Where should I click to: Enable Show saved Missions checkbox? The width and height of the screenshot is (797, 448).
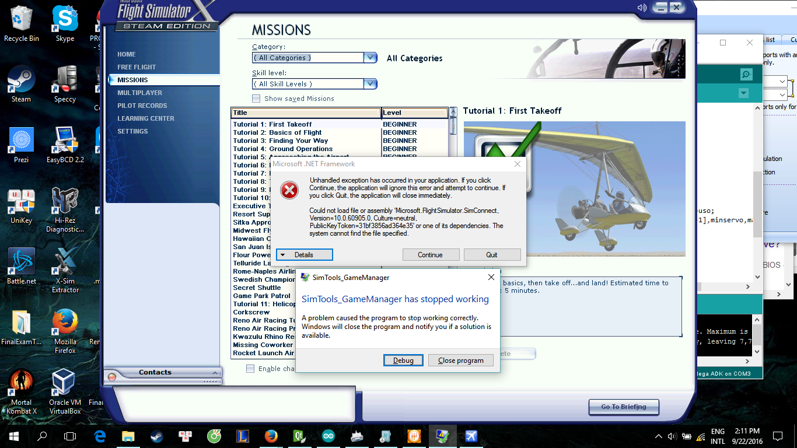tap(256, 99)
